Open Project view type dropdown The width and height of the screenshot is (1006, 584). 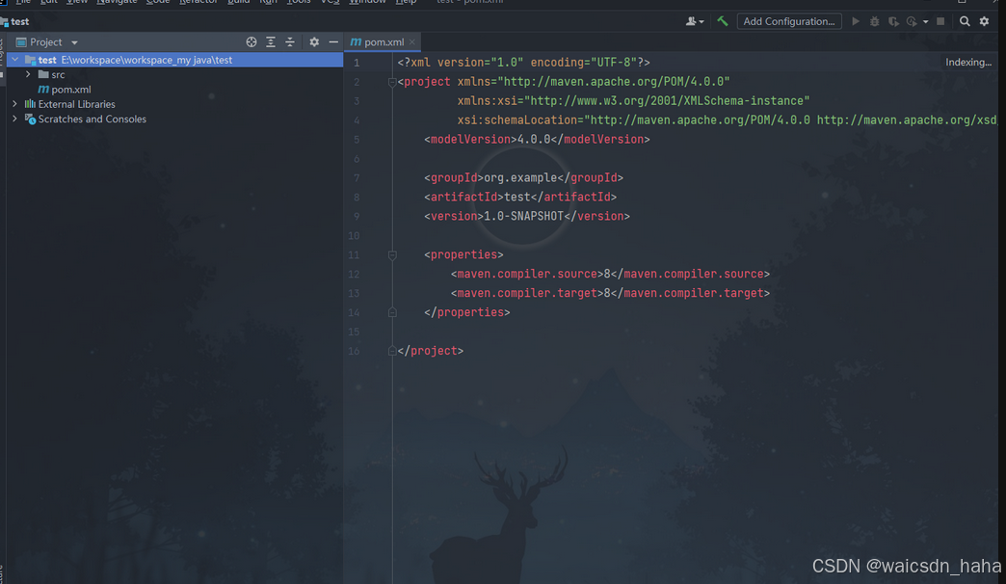pyautogui.click(x=74, y=42)
